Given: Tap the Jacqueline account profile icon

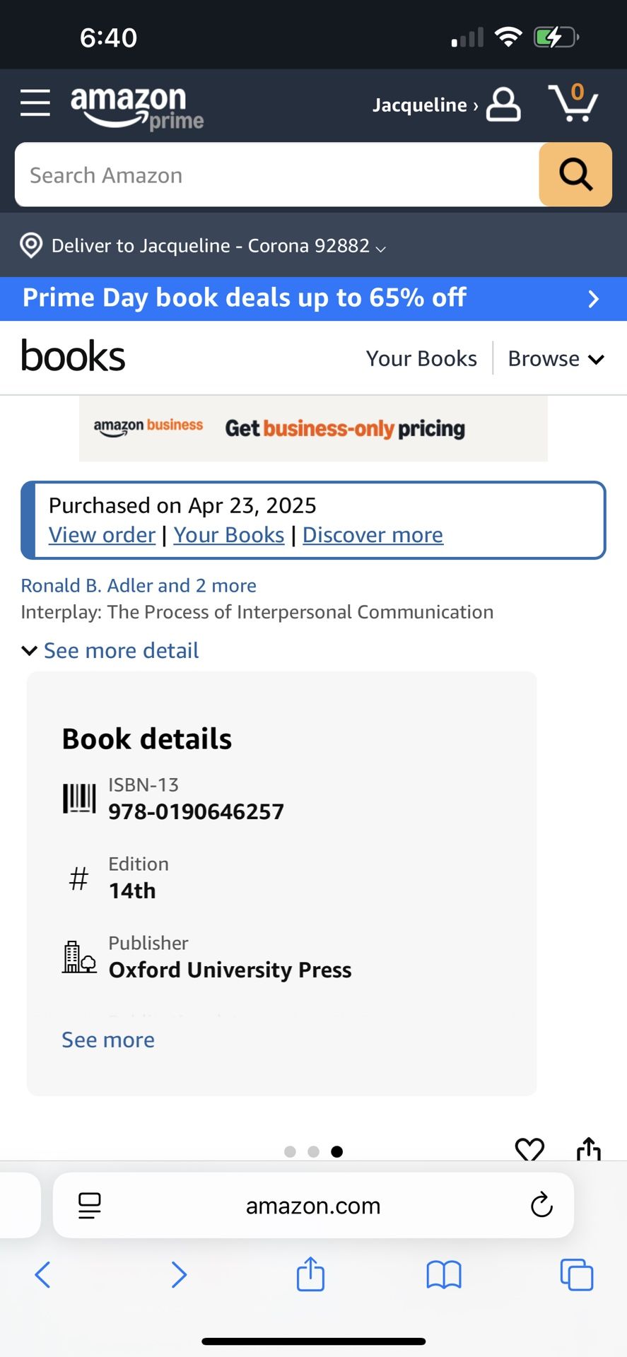Looking at the screenshot, I should coord(503,105).
